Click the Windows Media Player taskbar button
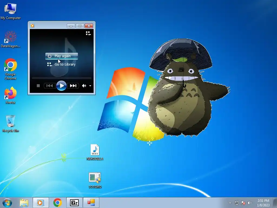The width and height of the screenshot is (277, 208). [41, 203]
